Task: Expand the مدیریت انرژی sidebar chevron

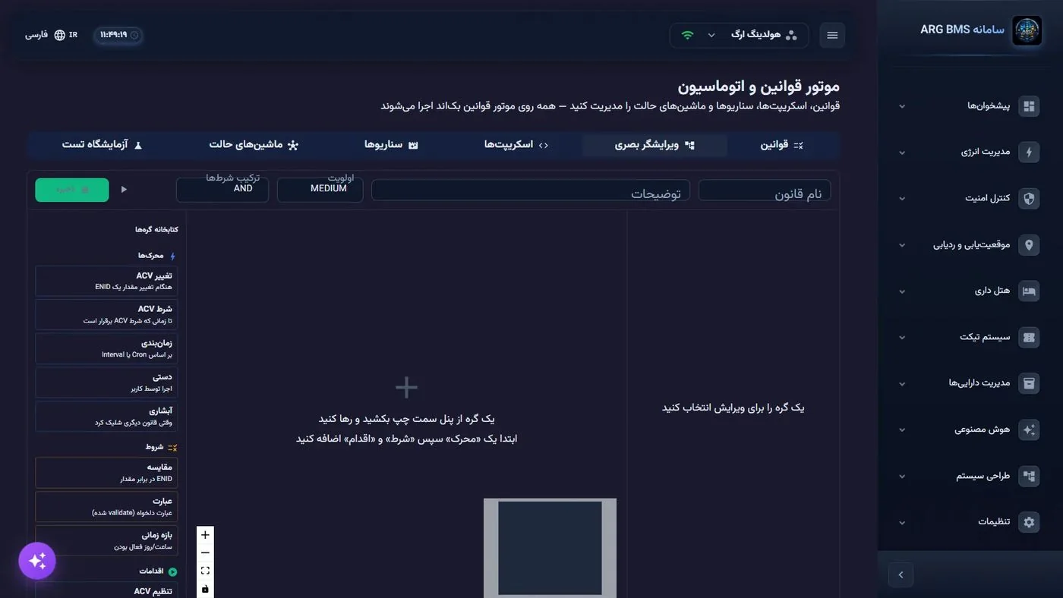Action: tap(902, 153)
